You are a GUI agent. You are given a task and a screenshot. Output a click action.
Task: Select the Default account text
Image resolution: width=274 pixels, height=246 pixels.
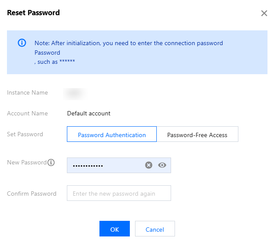[89, 114]
